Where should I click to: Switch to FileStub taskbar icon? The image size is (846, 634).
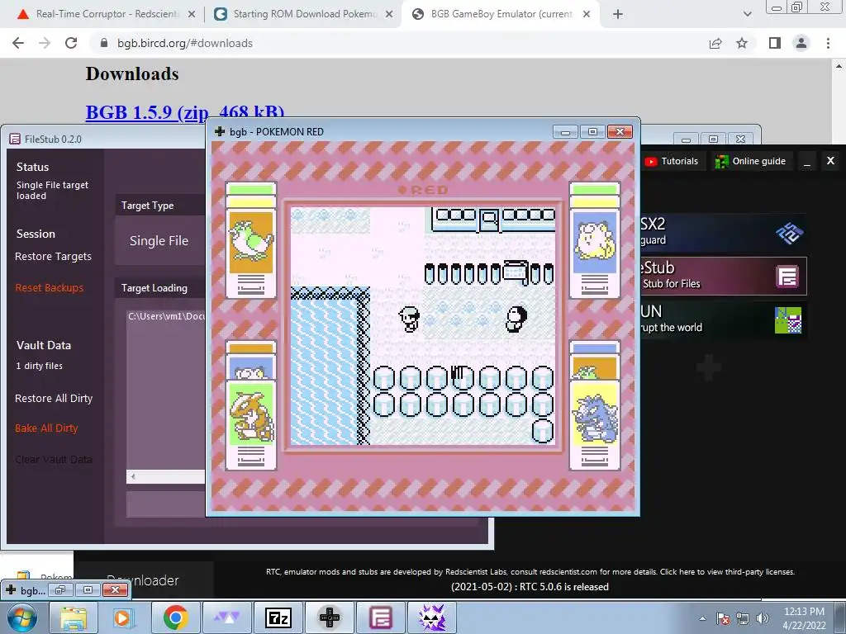(x=380, y=617)
